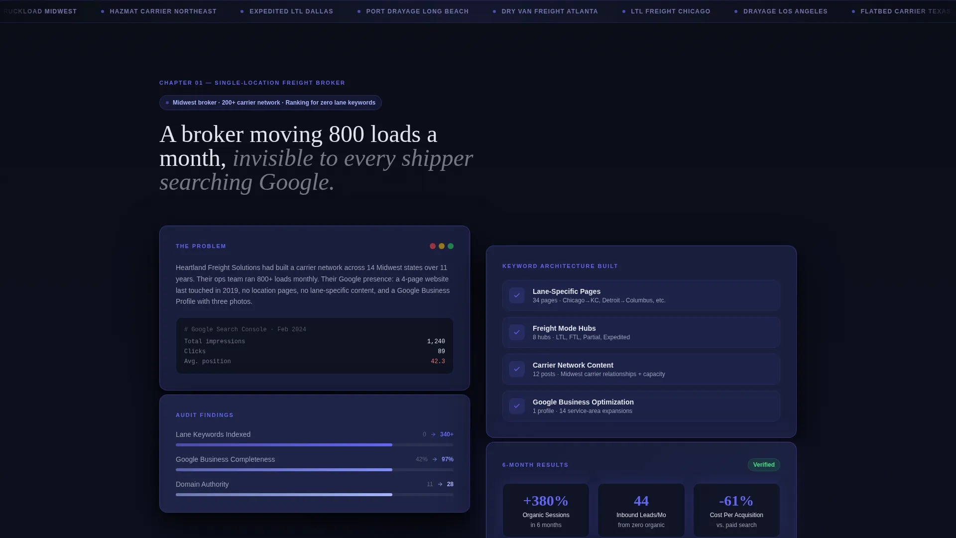Click the Domain Authority progress bar
The height and width of the screenshot is (538, 956).
point(315,495)
